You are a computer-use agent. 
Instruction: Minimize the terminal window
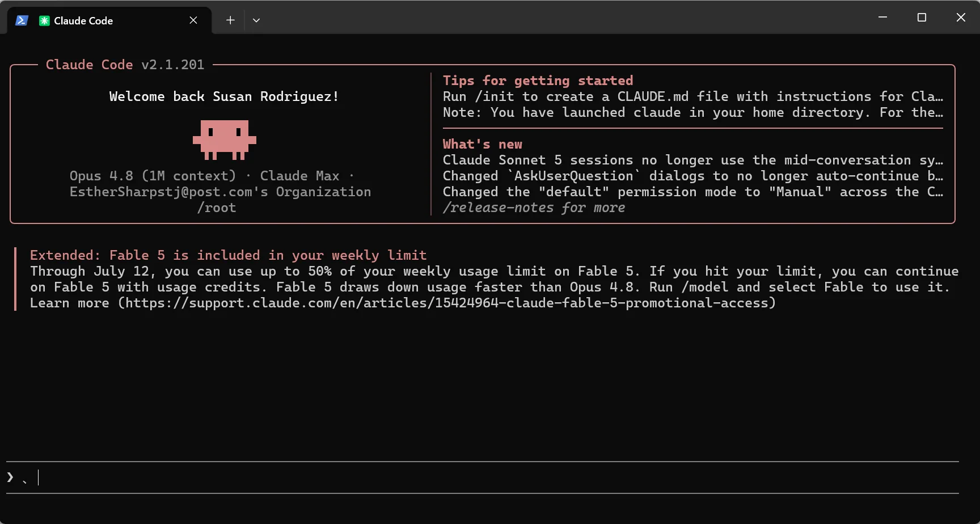click(882, 18)
